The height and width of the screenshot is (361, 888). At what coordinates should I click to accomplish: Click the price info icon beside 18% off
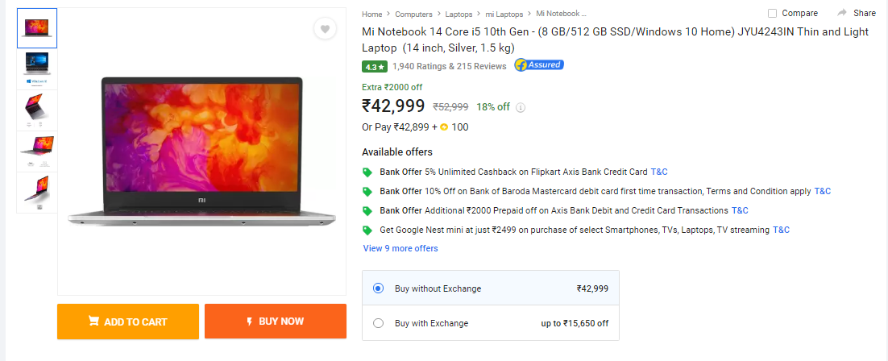521,107
